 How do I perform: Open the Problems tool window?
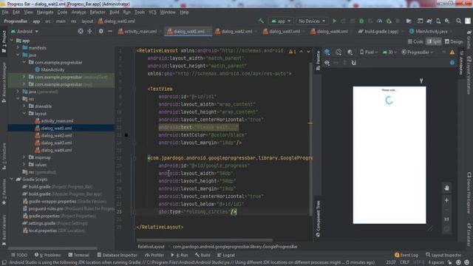[x=47, y=255]
